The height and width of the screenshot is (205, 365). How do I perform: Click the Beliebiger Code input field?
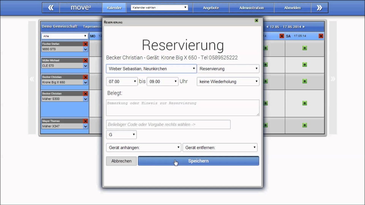coord(168,124)
